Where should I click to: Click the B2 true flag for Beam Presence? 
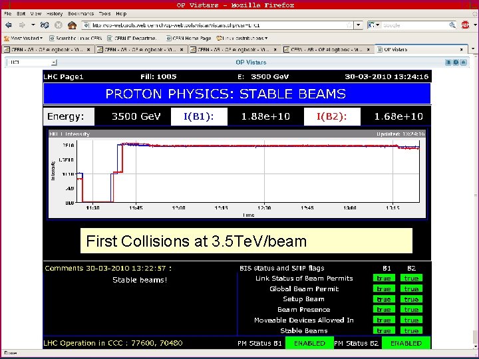coord(411,310)
